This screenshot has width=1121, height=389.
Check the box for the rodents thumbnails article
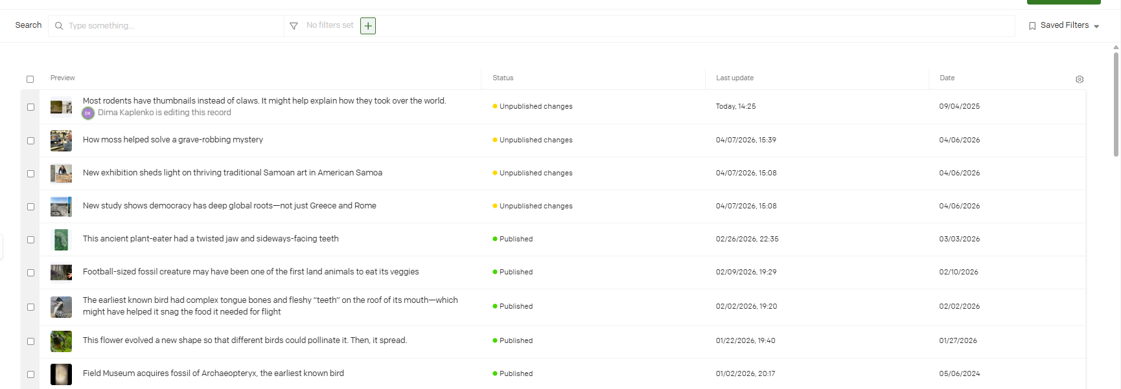(x=30, y=107)
